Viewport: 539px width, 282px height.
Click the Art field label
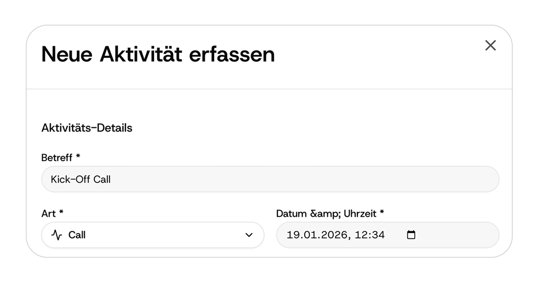point(48,213)
